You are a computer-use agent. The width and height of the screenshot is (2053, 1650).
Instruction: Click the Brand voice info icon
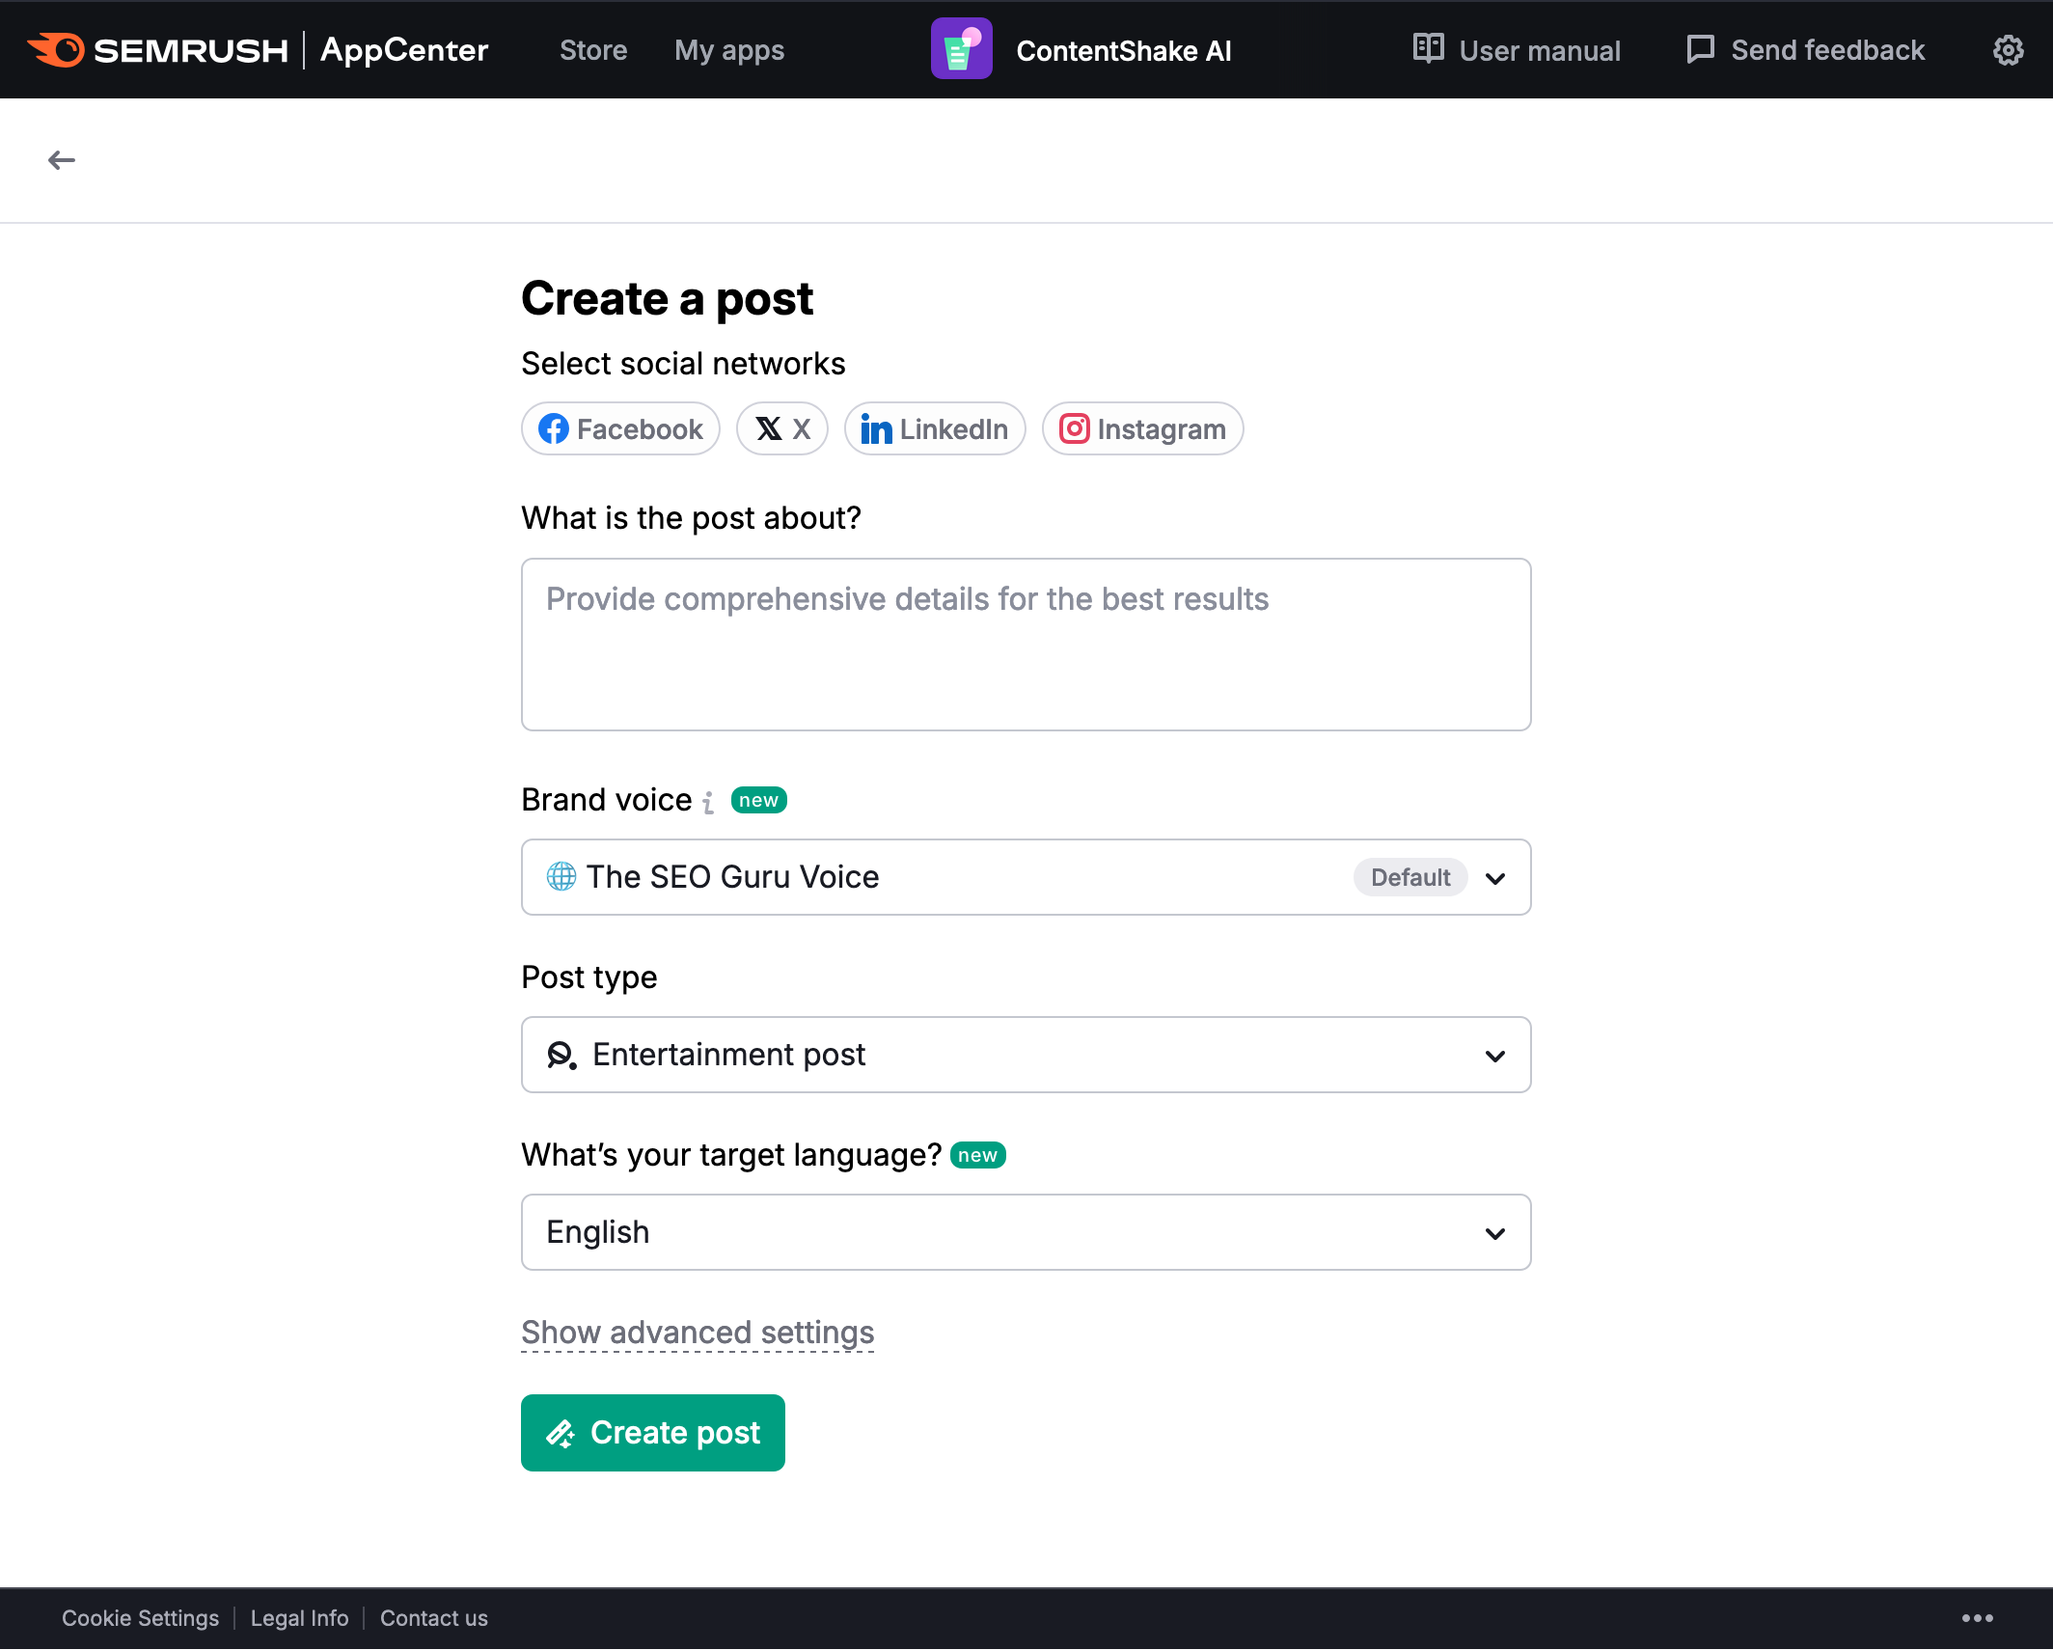click(709, 802)
